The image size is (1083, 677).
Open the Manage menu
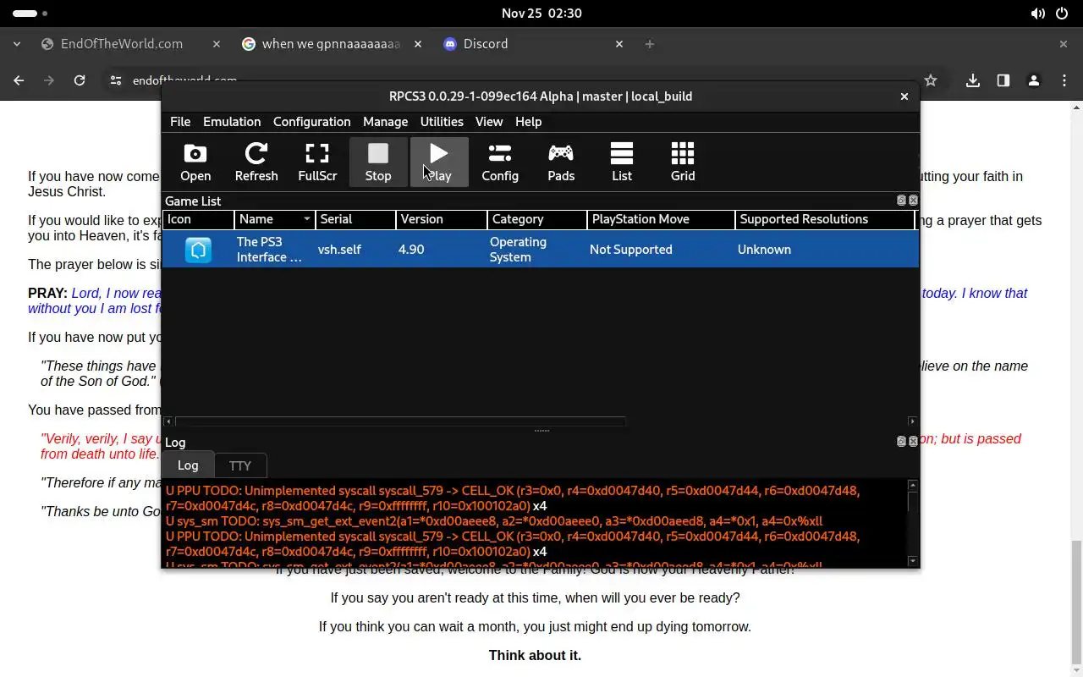[x=385, y=122]
